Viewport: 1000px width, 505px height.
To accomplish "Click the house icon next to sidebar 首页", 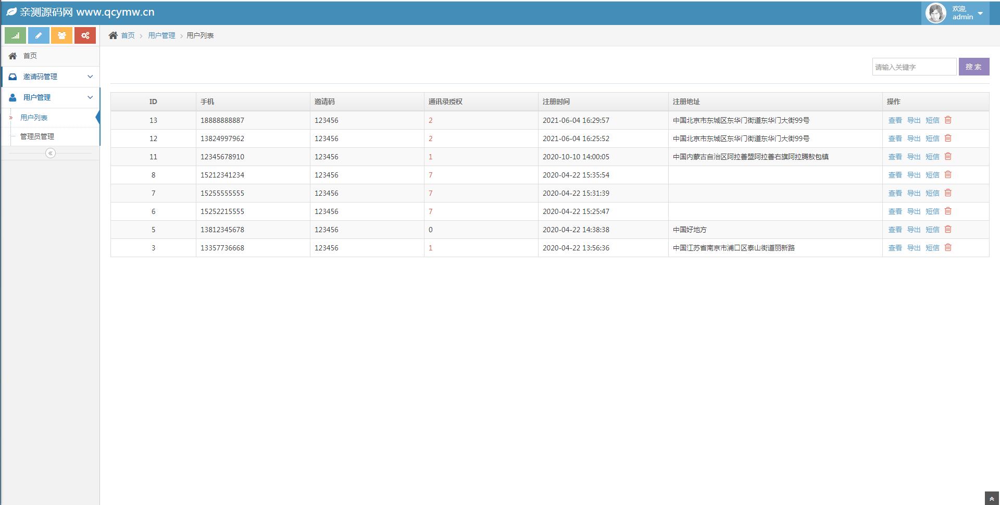I will point(12,56).
